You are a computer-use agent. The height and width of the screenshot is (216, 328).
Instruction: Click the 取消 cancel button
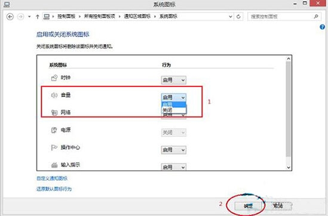tap(278, 206)
